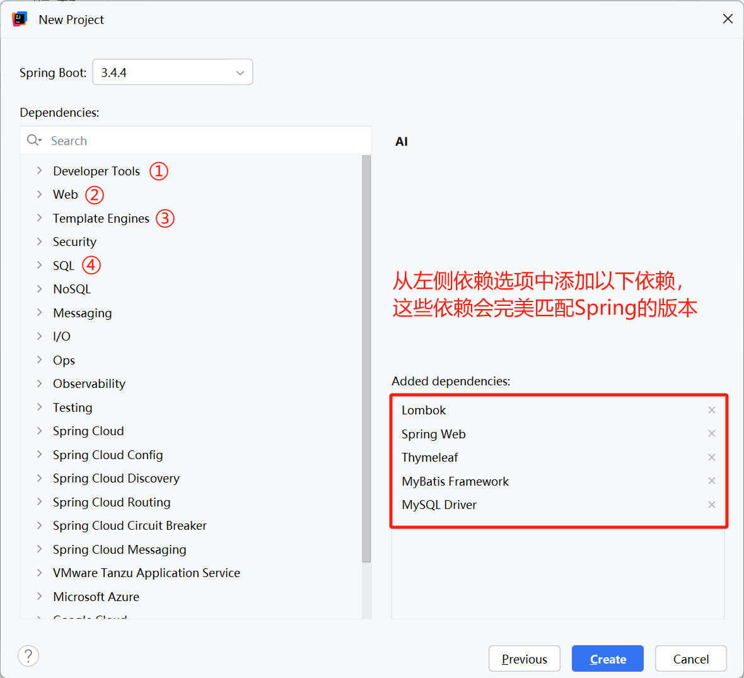The height and width of the screenshot is (678, 744).
Task: Select Spring Web in added dependencies
Action: (433, 434)
